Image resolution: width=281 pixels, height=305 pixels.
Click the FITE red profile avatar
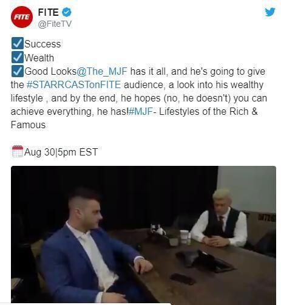22,17
